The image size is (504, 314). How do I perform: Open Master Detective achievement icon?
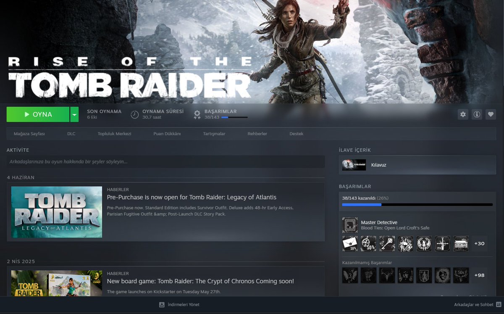(x=350, y=225)
